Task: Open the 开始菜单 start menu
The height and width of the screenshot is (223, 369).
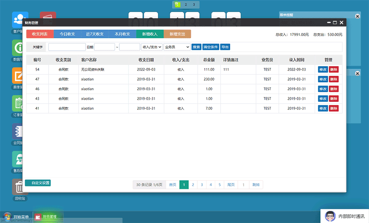Action: click(17, 217)
